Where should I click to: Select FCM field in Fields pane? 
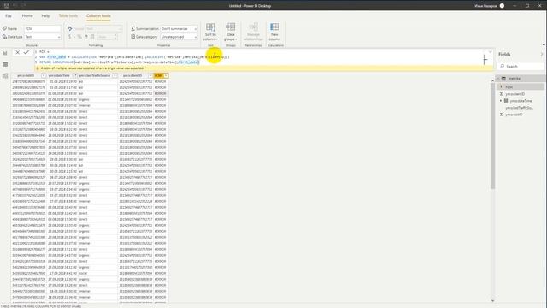click(521, 86)
